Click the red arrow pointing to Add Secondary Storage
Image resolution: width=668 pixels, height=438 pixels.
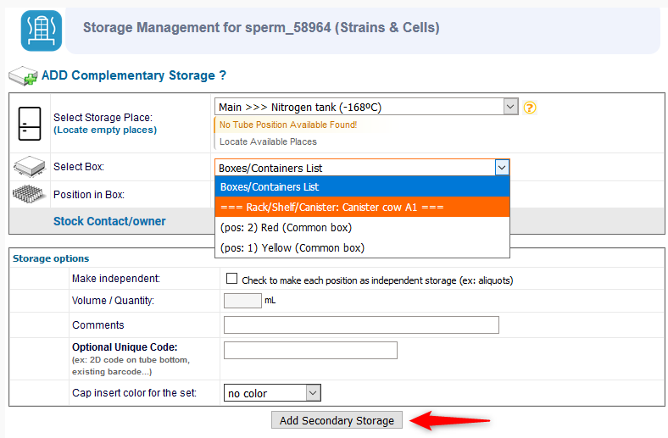click(x=449, y=420)
